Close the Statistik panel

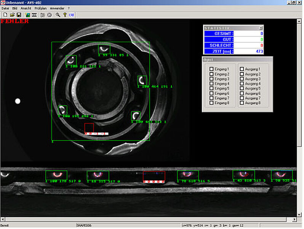tap(261, 28)
